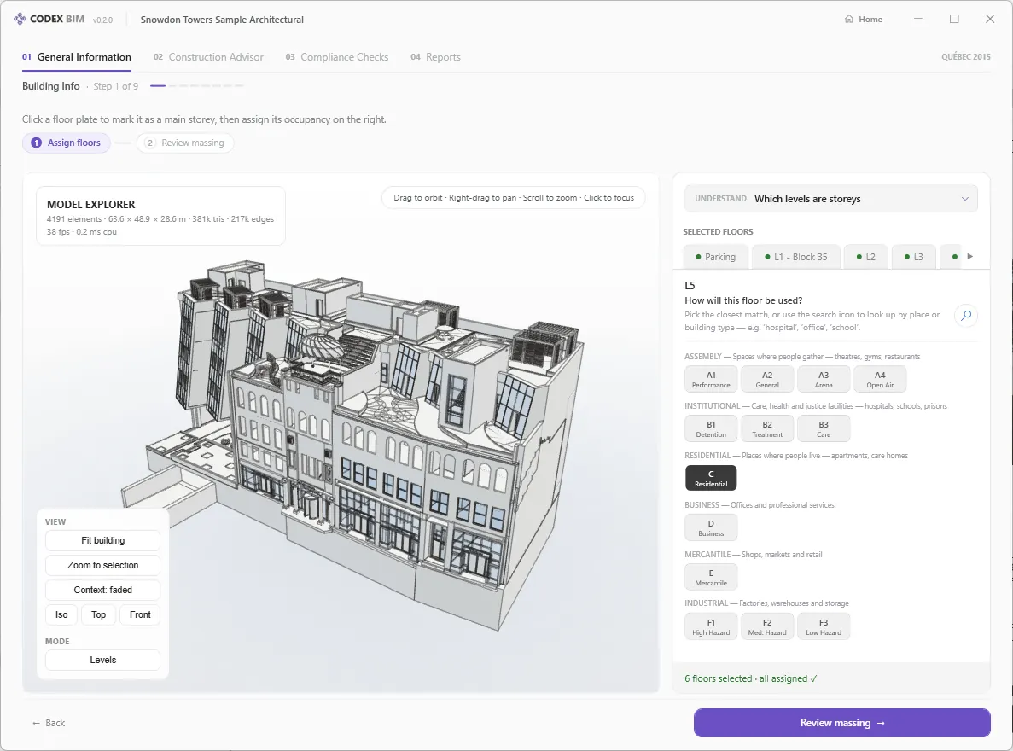Viewport: 1013px width, 751px height.
Task: Click Review massing purple button
Action: point(841,723)
